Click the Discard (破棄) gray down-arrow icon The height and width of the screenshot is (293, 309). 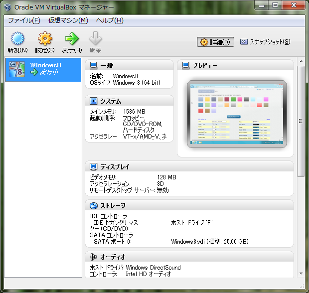pos(95,38)
